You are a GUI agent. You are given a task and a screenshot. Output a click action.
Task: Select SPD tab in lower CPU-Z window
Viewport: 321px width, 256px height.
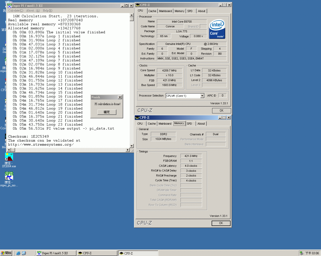[x=189, y=124]
